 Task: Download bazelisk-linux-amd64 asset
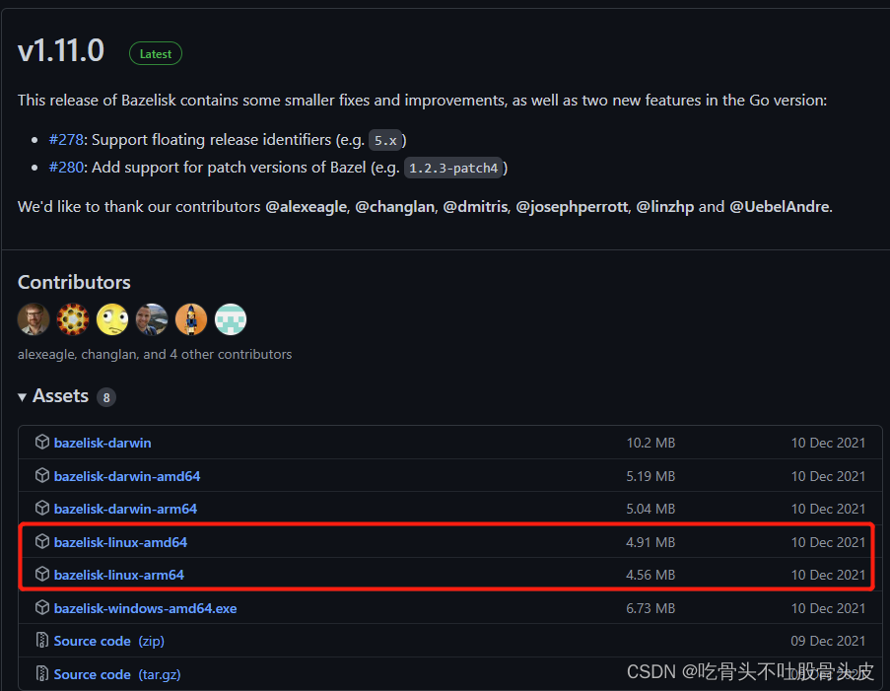tap(120, 542)
